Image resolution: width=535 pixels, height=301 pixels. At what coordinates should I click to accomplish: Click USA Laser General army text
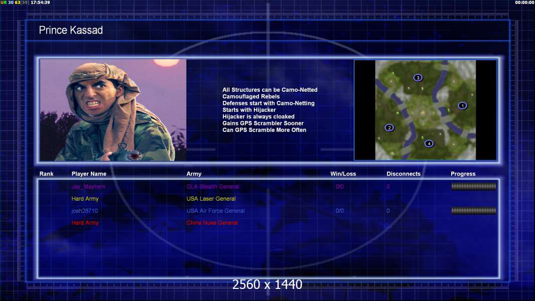pyautogui.click(x=211, y=199)
